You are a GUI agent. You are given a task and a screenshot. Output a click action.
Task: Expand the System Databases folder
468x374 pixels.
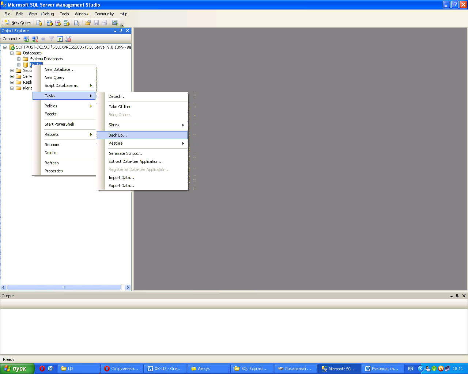(x=19, y=59)
